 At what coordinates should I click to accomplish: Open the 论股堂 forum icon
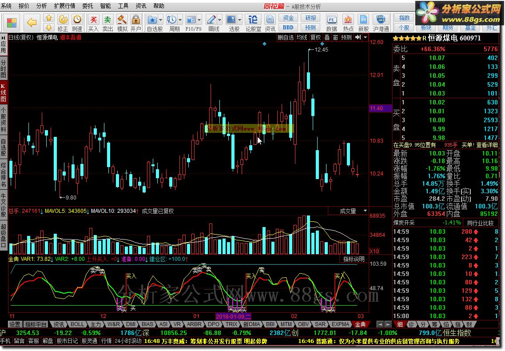click(x=253, y=23)
